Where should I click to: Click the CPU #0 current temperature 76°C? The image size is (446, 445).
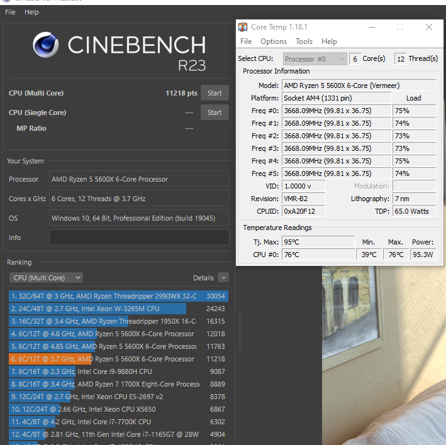(318, 255)
